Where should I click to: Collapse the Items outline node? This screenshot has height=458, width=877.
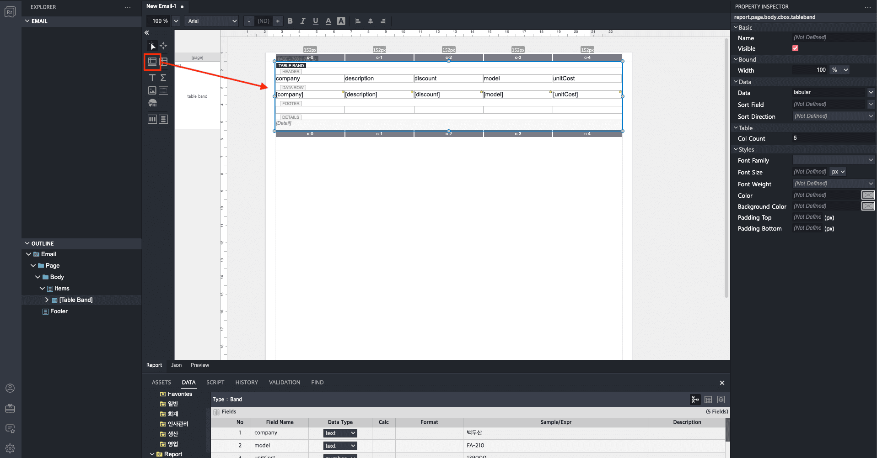(x=42, y=288)
